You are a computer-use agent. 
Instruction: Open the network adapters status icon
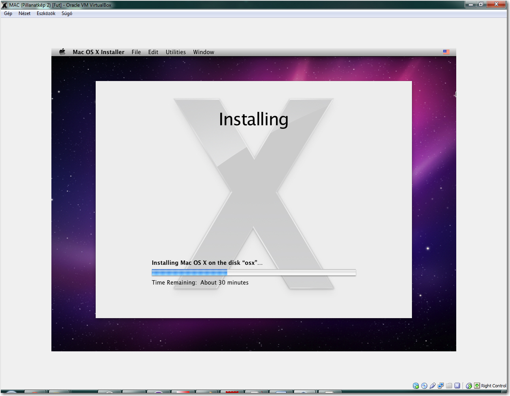point(441,386)
